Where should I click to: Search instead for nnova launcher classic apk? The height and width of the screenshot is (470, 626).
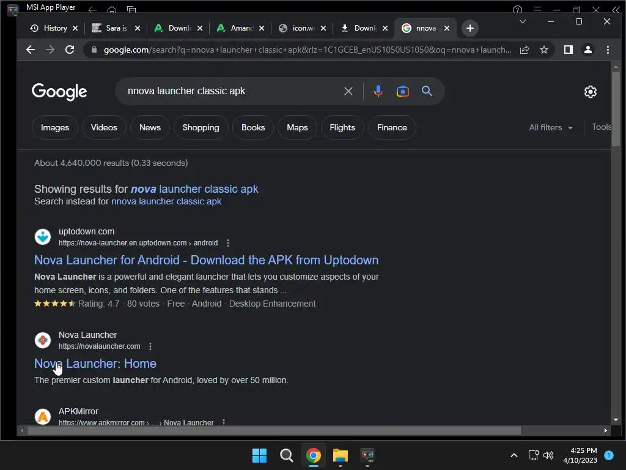click(x=166, y=201)
